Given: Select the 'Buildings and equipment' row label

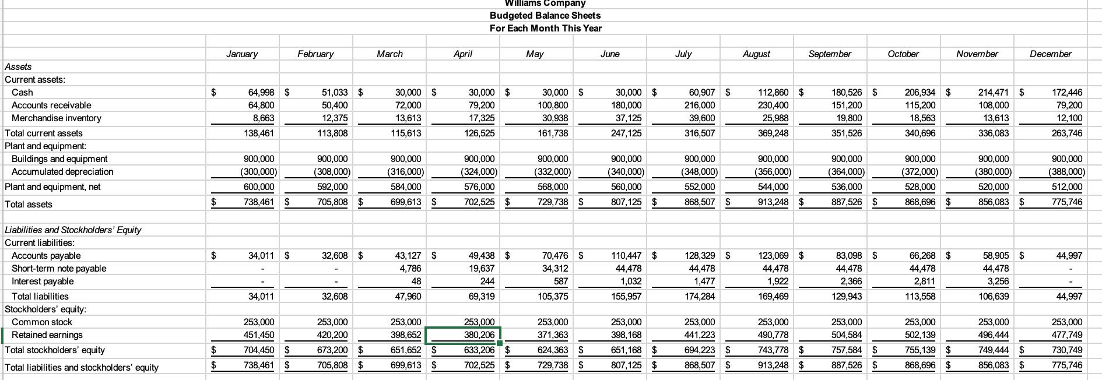Looking at the screenshot, I should point(59,159).
